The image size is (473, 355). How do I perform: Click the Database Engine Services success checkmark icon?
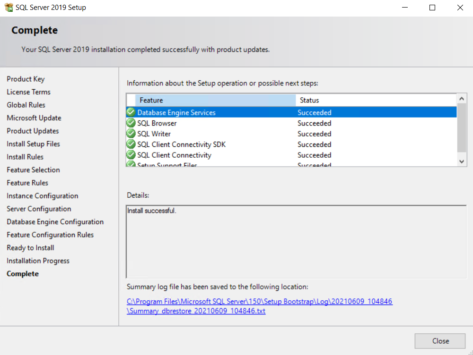(131, 113)
